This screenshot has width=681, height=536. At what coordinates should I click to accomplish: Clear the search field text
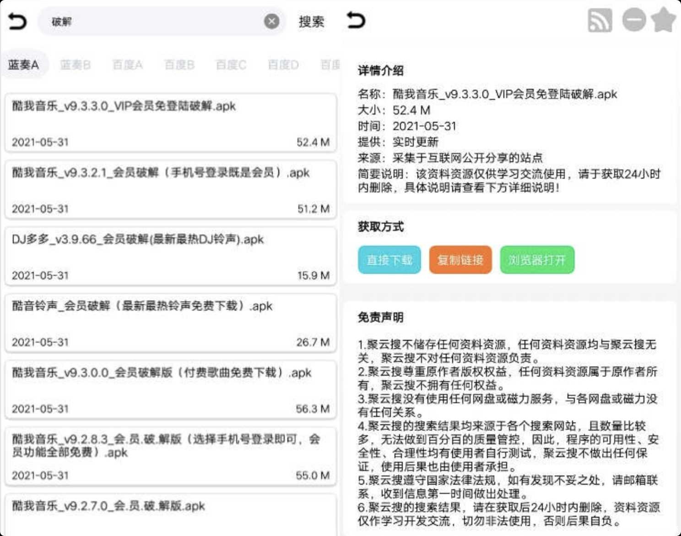271,21
